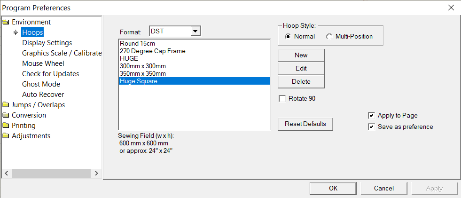This screenshot has width=461, height=198.
Task: Delete the selected hoop
Action: click(x=301, y=81)
